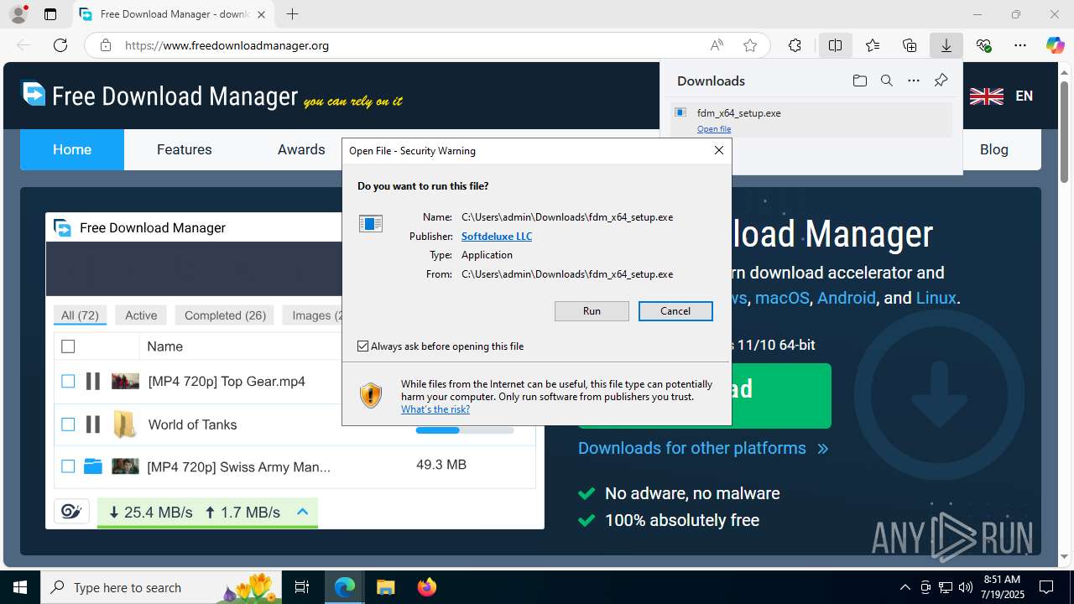Viewport: 1074px width, 604px height.
Task: Open File Explorer from the taskbar
Action: [385, 587]
